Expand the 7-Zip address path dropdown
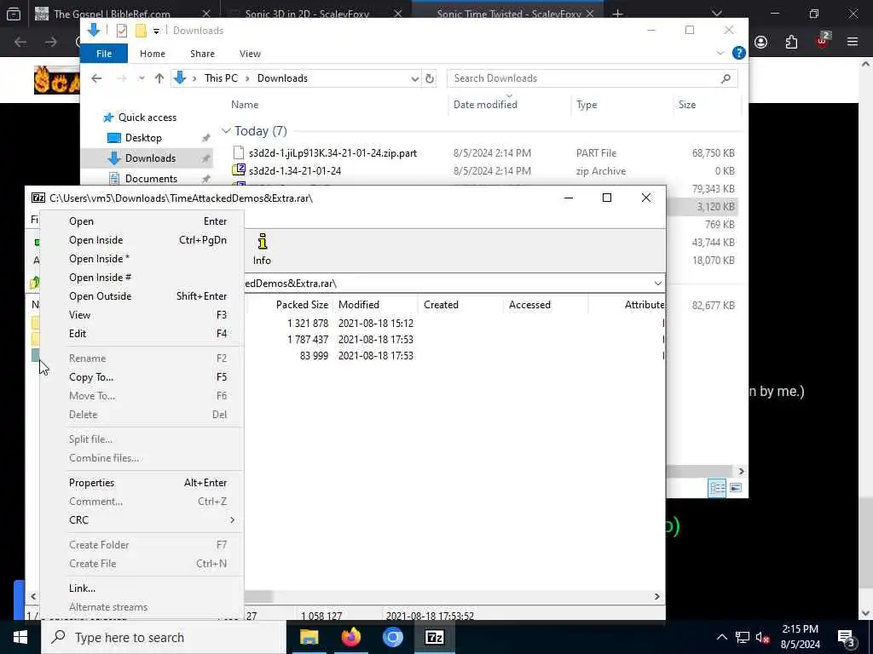The image size is (873, 654). point(657,284)
